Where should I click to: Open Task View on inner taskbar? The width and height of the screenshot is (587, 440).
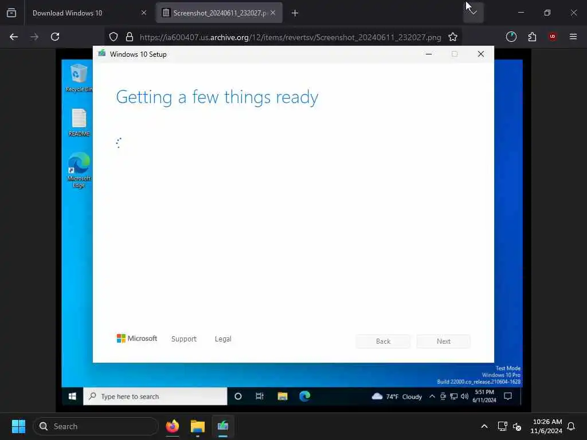click(260, 396)
